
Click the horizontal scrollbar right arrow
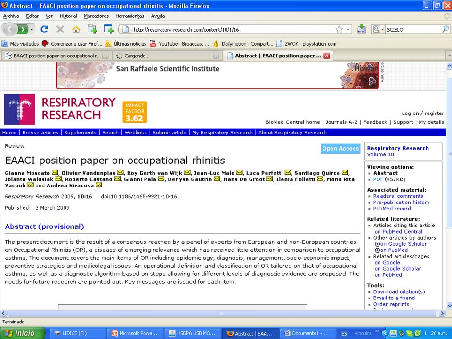[x=442, y=313]
